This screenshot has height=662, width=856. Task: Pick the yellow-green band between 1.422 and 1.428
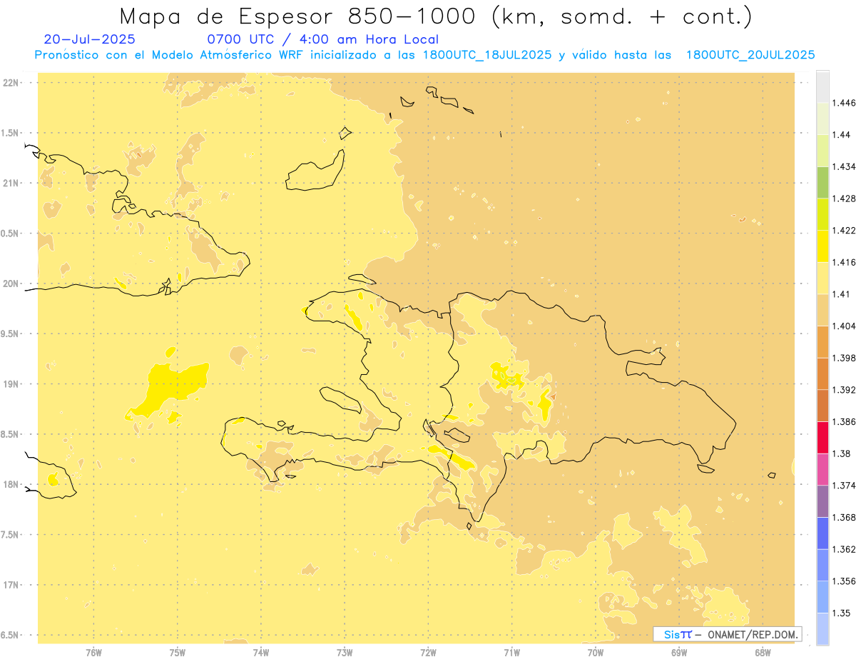click(x=822, y=214)
